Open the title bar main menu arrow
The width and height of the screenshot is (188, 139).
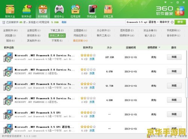[165, 2]
